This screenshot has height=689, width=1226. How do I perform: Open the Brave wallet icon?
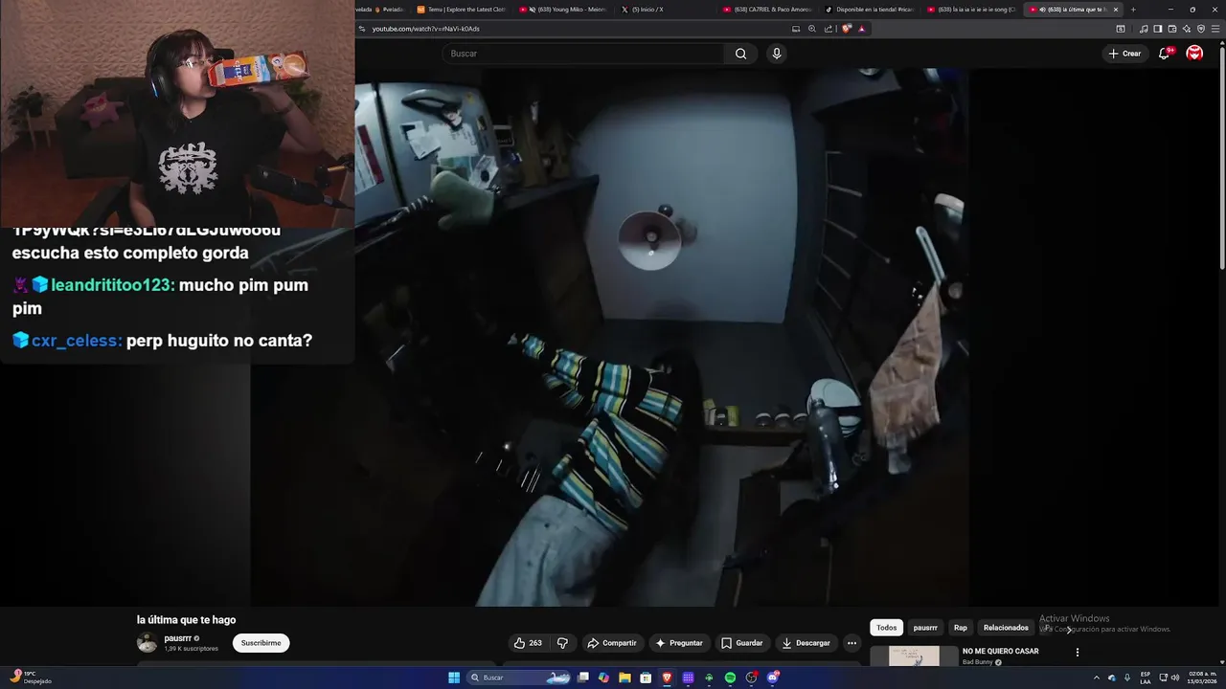[1171, 29]
